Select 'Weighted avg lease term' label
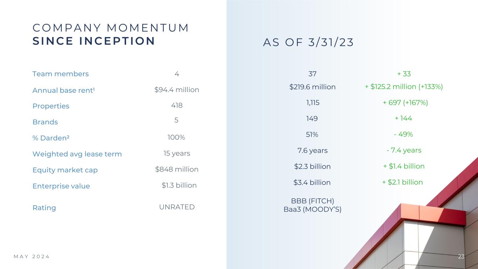Viewport: 478px width, 269px height. pyautogui.click(x=77, y=154)
